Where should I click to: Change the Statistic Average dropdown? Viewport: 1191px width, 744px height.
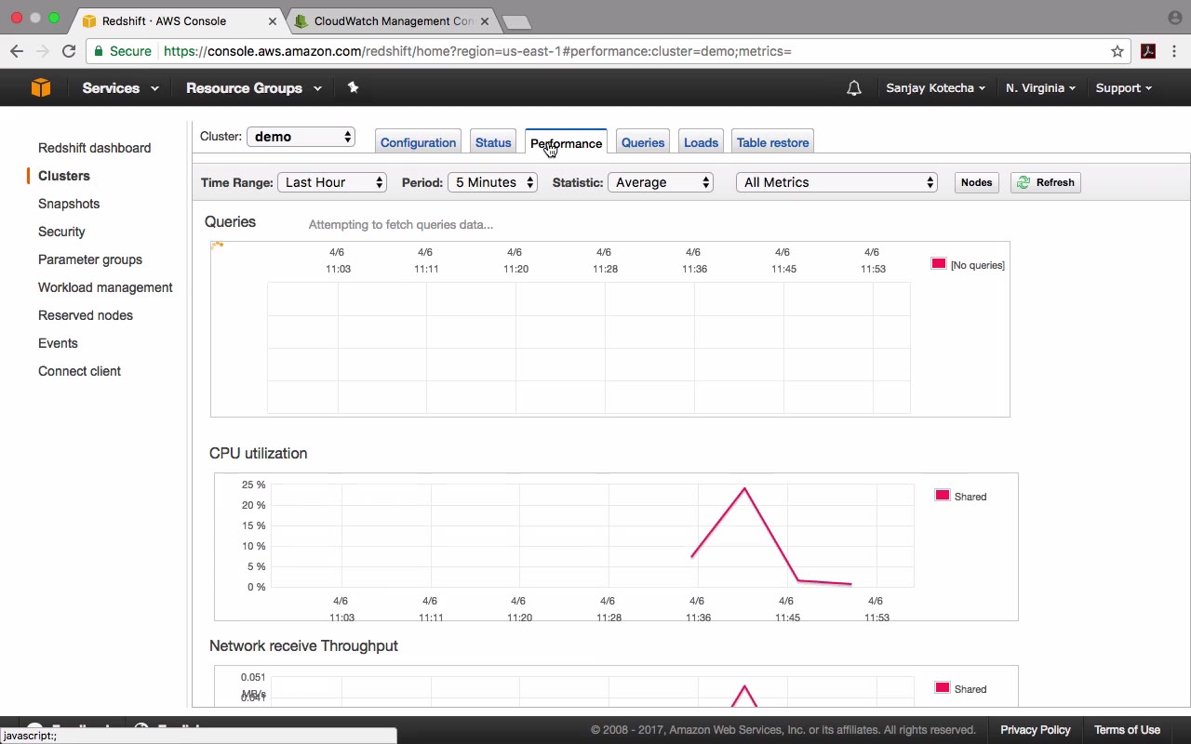660,182
